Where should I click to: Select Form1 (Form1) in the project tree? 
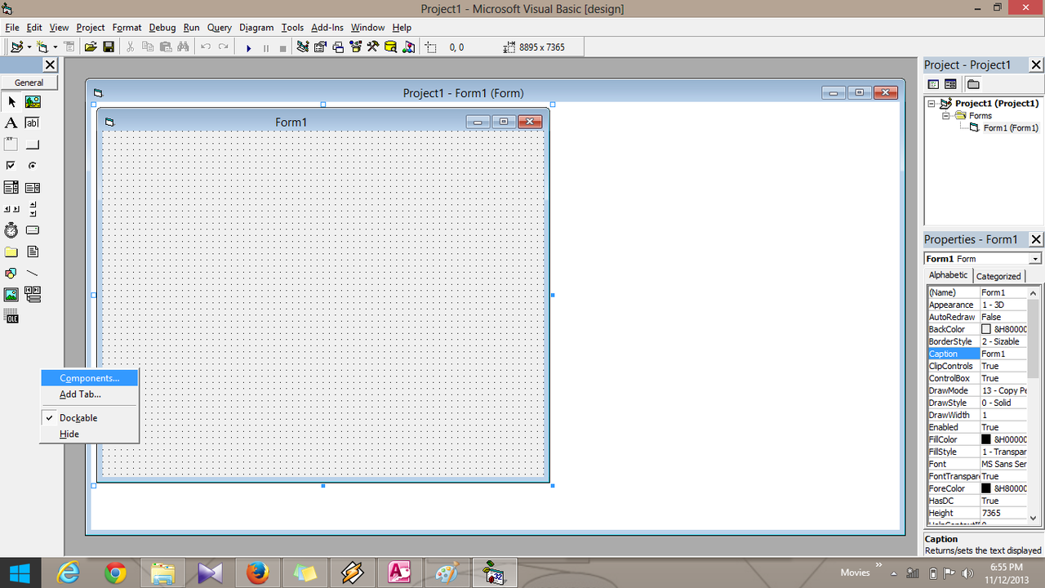(x=1011, y=128)
